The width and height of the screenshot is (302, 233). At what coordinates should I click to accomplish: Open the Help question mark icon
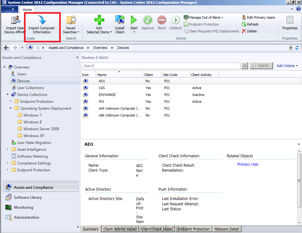coord(299,9)
